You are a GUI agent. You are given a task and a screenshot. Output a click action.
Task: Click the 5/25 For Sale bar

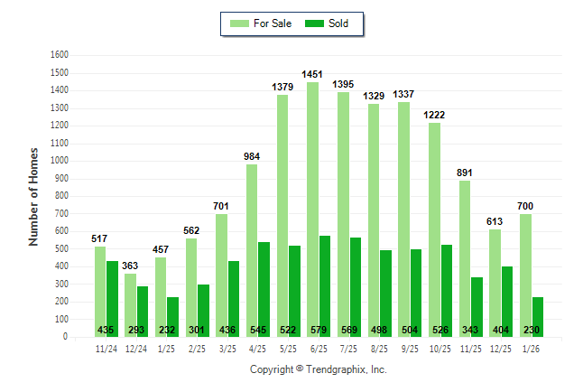[x=282, y=215]
